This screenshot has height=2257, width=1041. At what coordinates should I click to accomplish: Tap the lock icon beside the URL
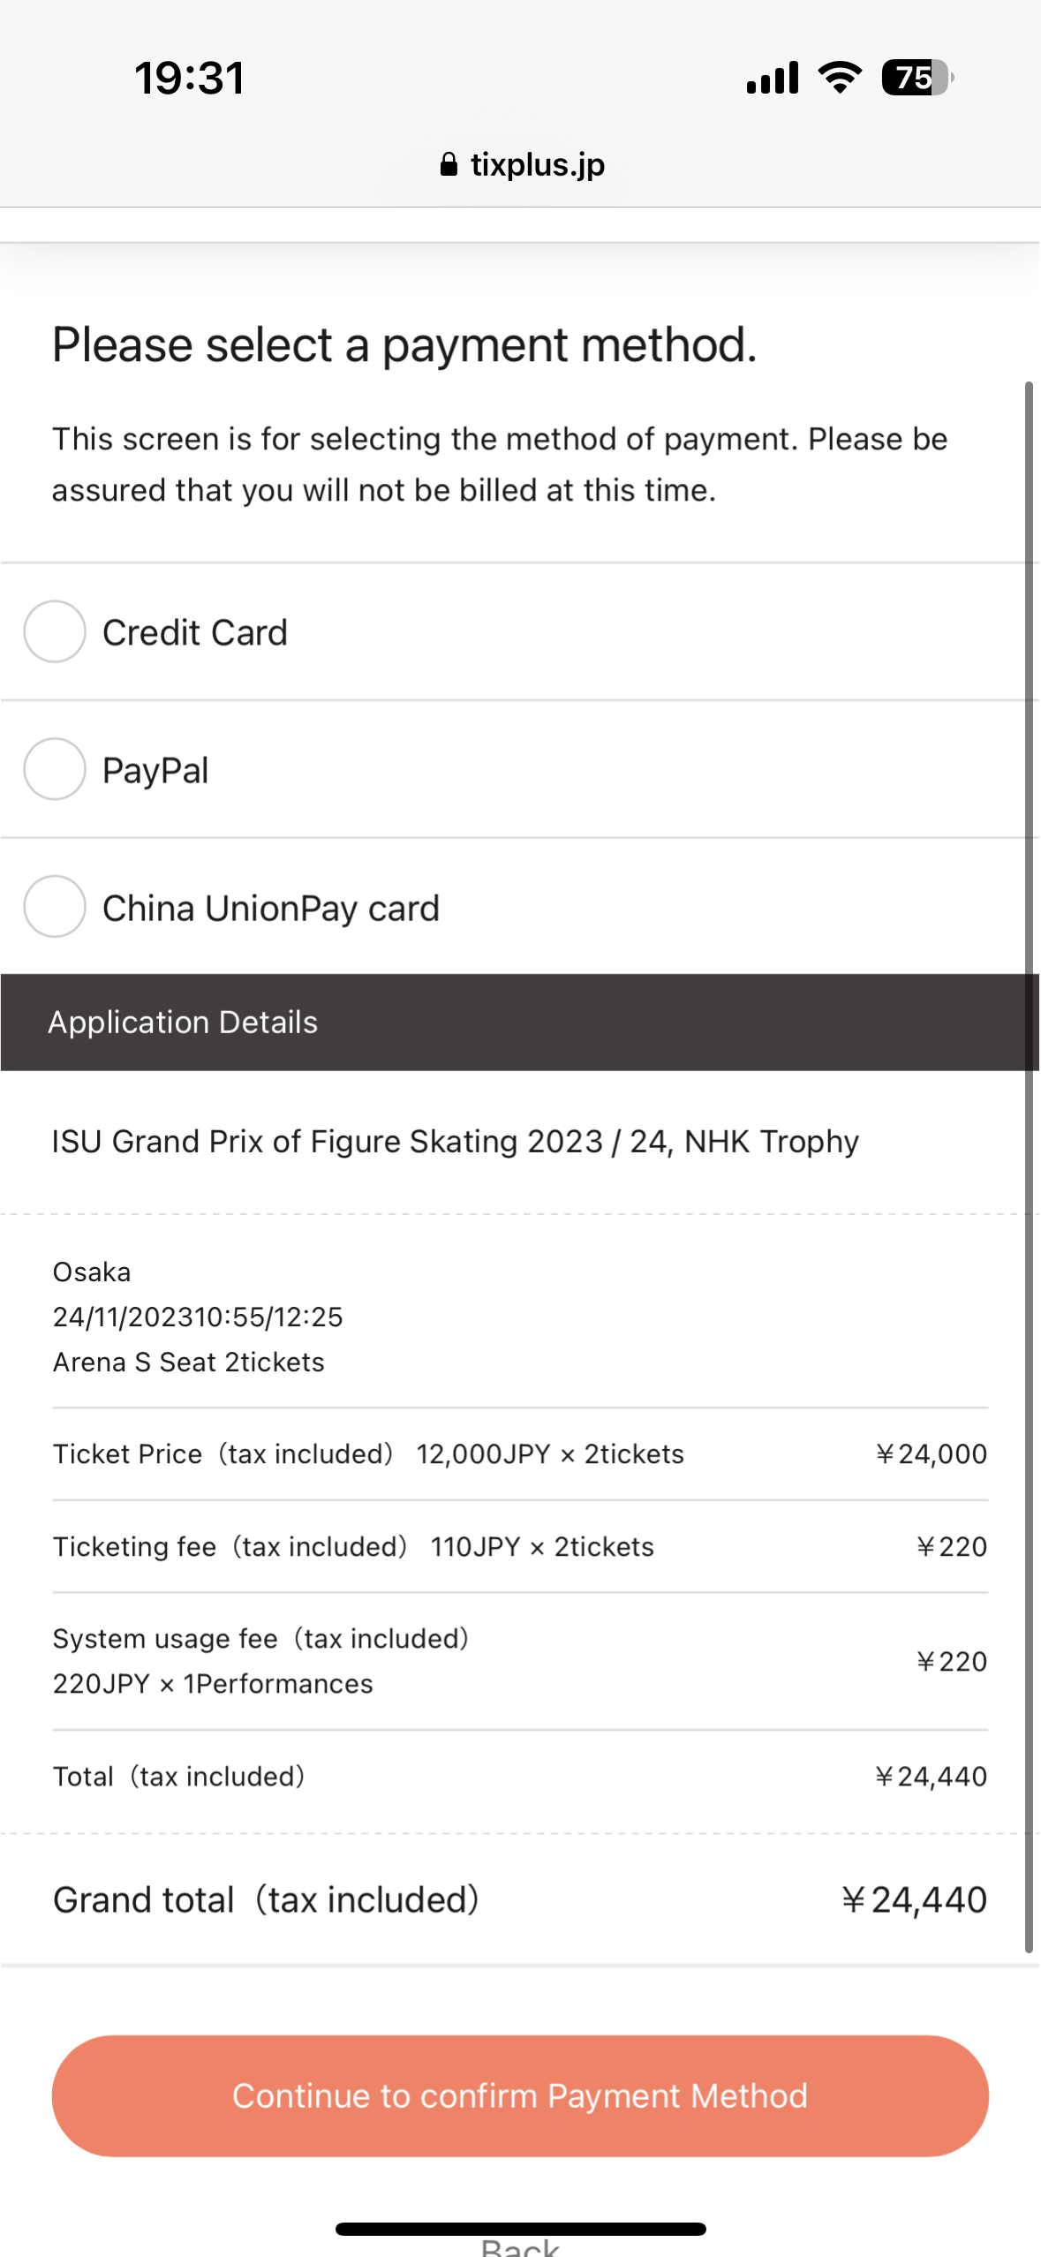pos(449,164)
